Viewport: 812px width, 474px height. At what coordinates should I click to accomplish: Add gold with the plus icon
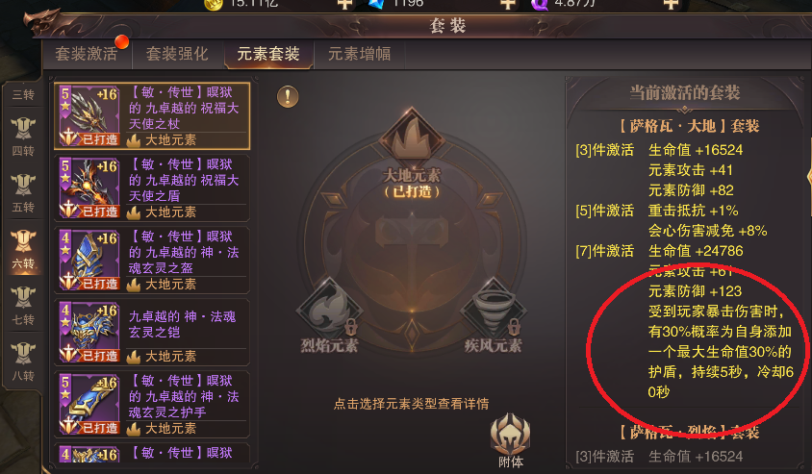tap(344, 4)
